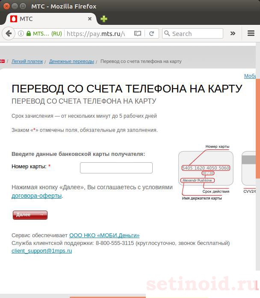Open the Firefox hamburger menu

coord(251,33)
